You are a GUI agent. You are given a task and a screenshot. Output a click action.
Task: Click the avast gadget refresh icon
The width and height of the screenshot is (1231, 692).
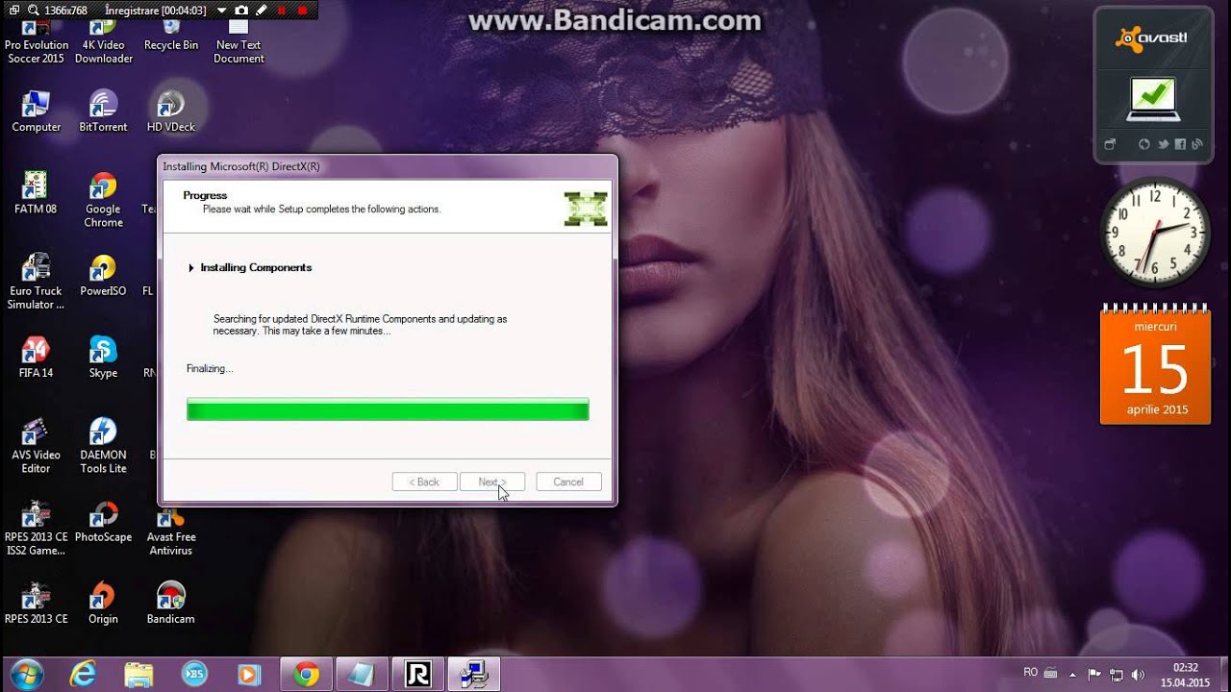[x=1144, y=144]
